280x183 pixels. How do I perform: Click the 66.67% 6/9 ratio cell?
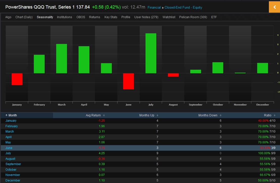[x=267, y=175]
